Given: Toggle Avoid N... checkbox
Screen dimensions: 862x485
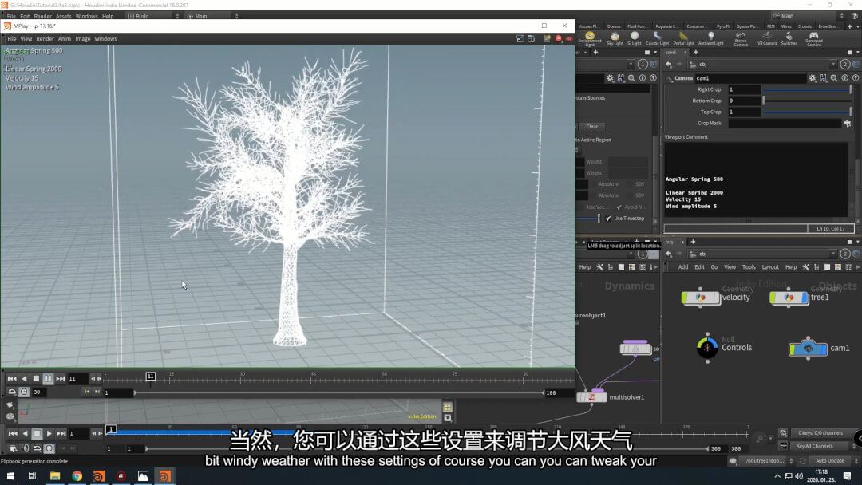Looking at the screenshot, I should [x=619, y=207].
